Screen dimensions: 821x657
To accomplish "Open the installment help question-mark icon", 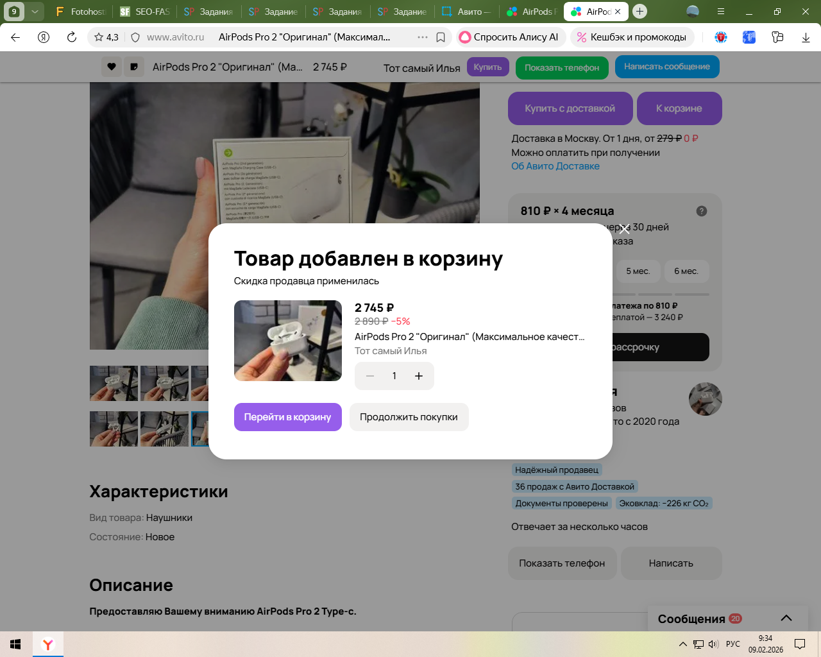I will [x=702, y=211].
